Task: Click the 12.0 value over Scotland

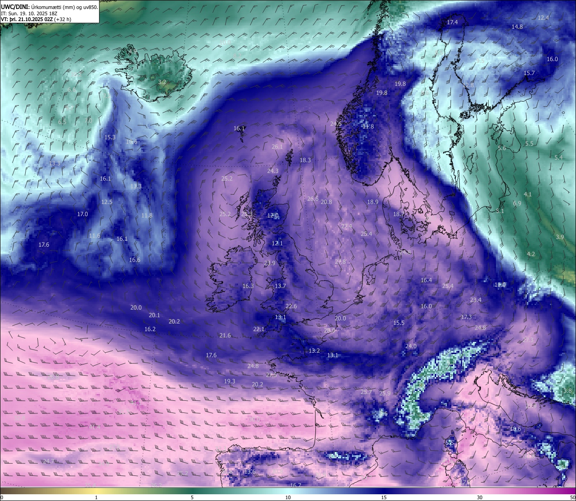Action: [273, 216]
